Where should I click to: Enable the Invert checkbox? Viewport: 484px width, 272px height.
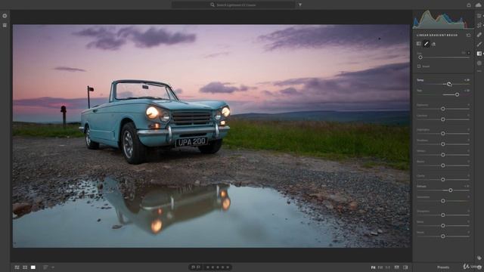click(419, 66)
